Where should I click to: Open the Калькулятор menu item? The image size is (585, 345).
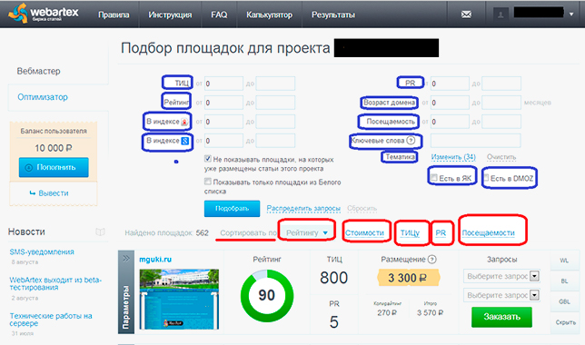[269, 15]
